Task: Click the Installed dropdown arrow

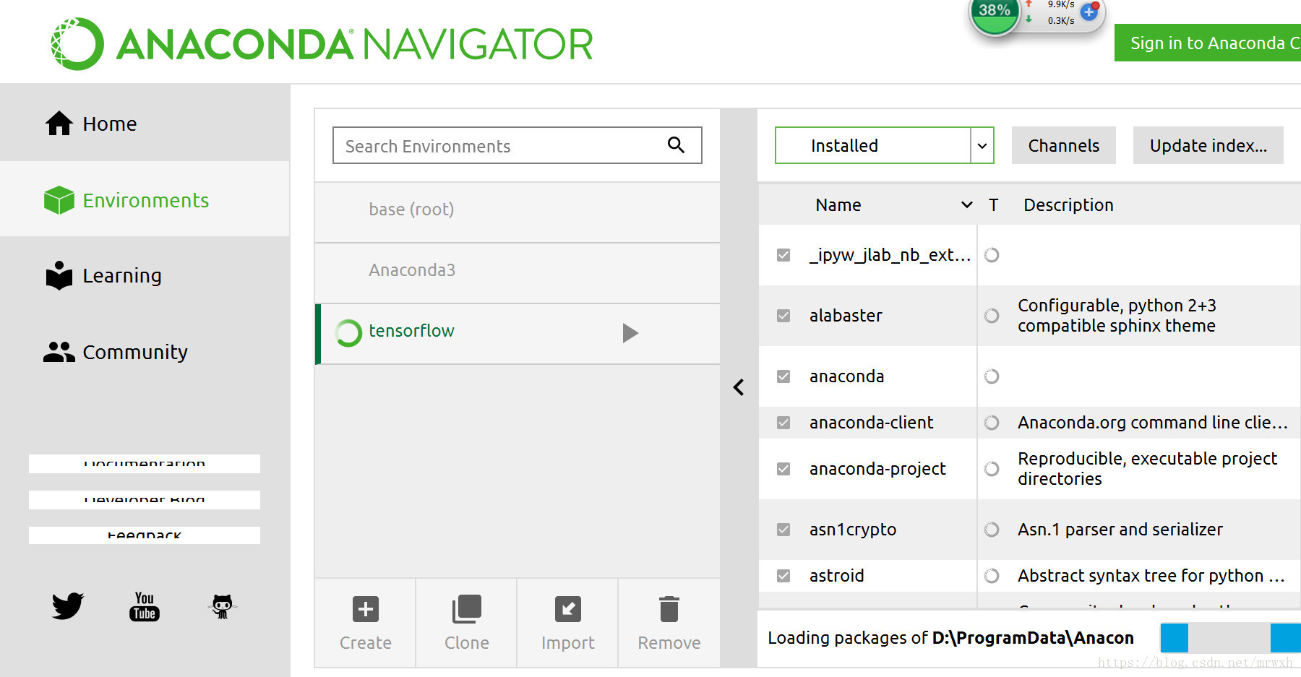Action: point(982,146)
